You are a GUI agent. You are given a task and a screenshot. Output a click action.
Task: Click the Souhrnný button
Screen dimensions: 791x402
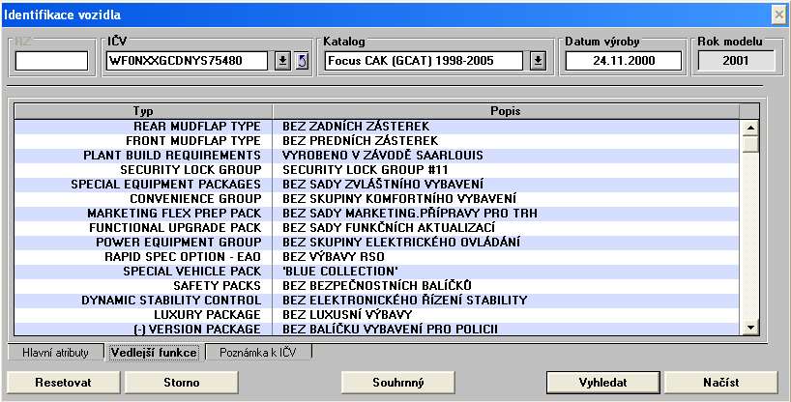tap(398, 383)
